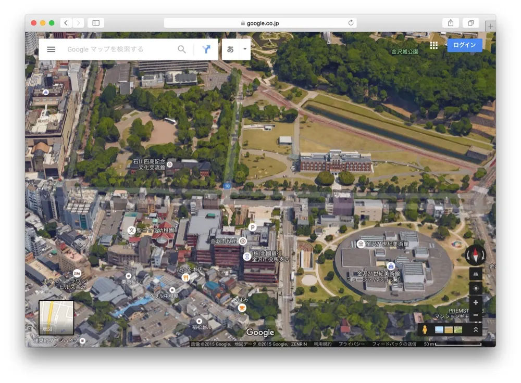Viewport: 521px width, 383px height.
Task: Click inside the map search field
Action: 120,49
